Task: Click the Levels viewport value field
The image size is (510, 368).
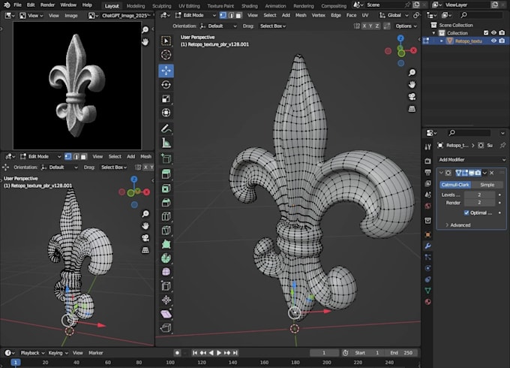Action: pos(479,195)
